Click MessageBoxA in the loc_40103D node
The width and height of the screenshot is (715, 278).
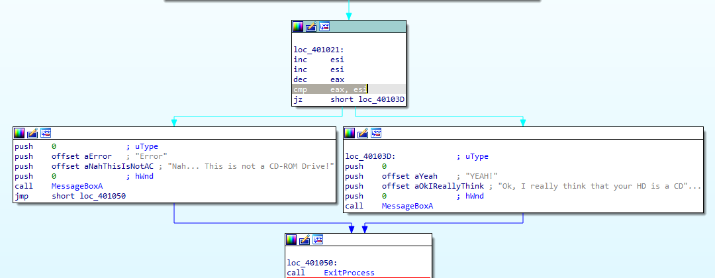(x=407, y=206)
